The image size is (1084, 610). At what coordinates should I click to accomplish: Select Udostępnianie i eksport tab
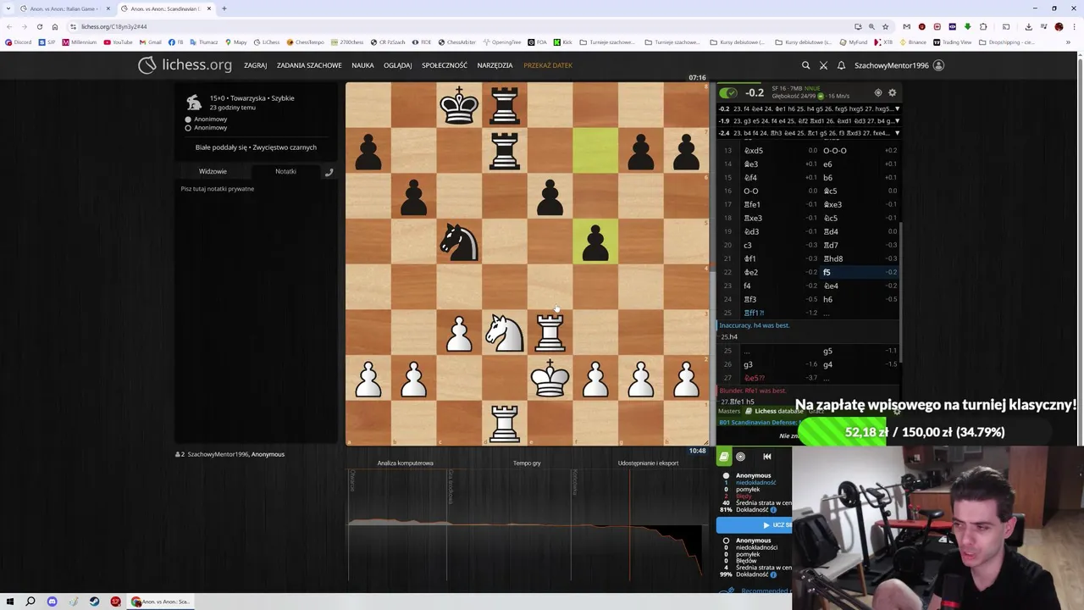pyautogui.click(x=648, y=463)
